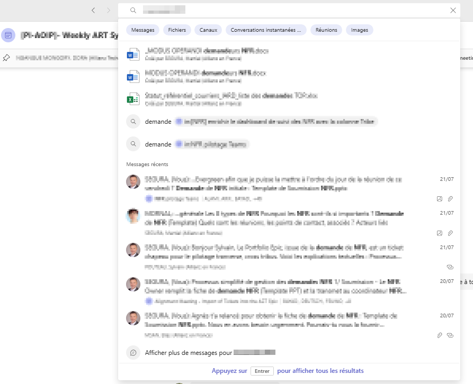Click the pin icon below chat header
The image size is (473, 384).
[x=6, y=58]
